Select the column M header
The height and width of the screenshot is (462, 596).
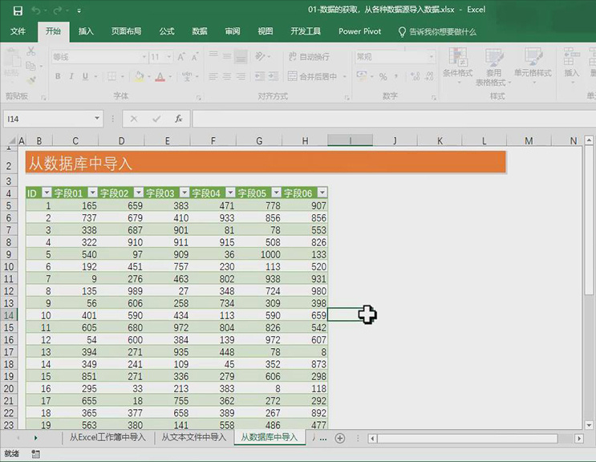[x=529, y=141]
